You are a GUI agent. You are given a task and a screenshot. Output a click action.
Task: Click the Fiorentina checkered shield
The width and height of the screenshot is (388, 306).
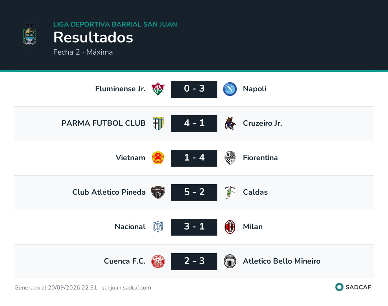coord(230,158)
